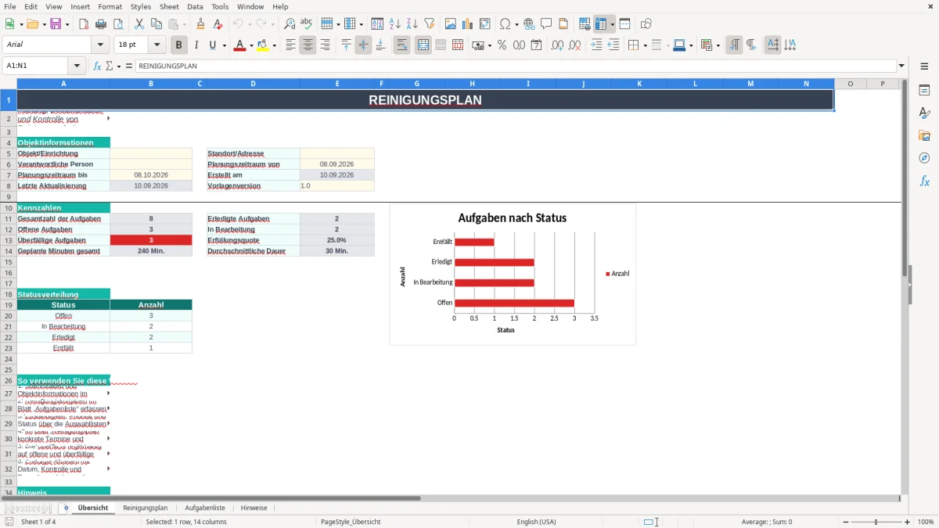Screen dimensions: 939x528
Task: Switch to the Hinweise sheet tab
Action: click(x=254, y=508)
